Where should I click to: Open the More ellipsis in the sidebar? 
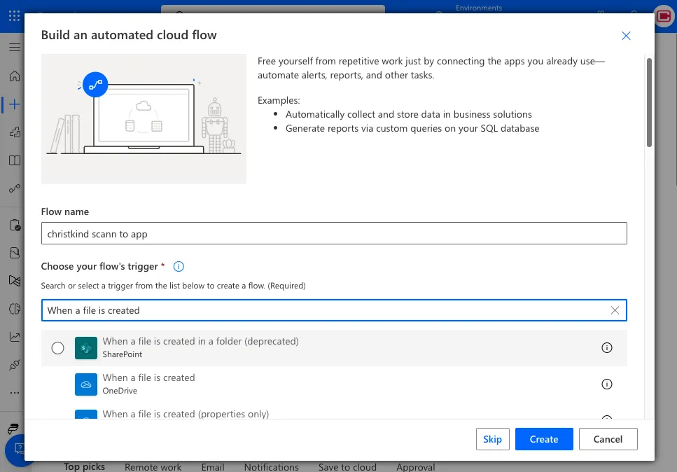[x=14, y=394]
